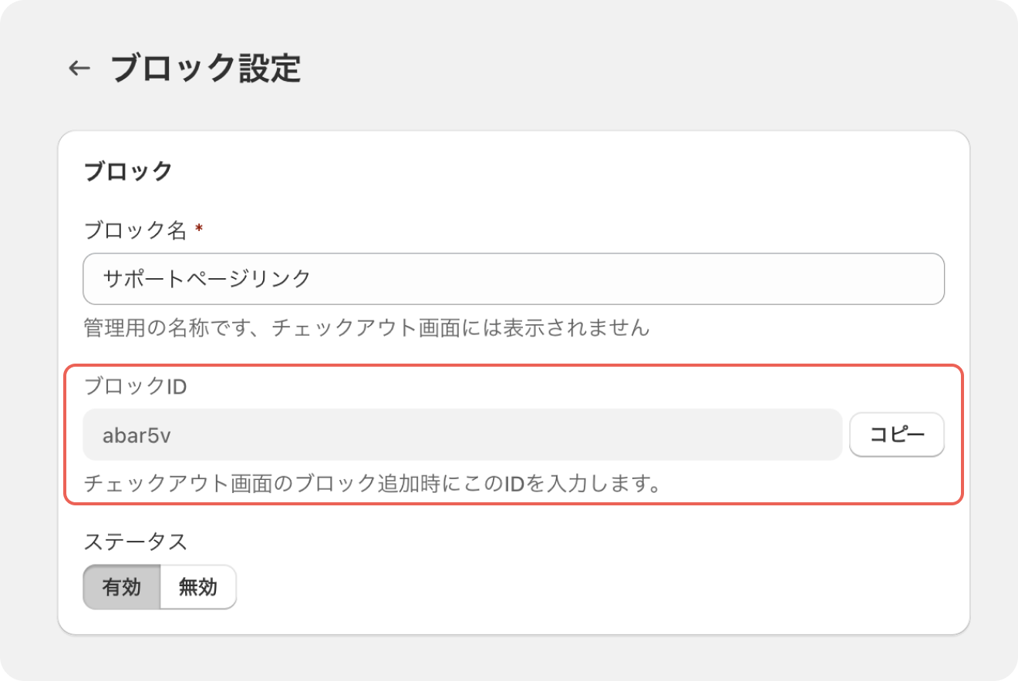Click the ブロック設定 page title
This screenshot has width=1018, height=681.
click(x=205, y=69)
